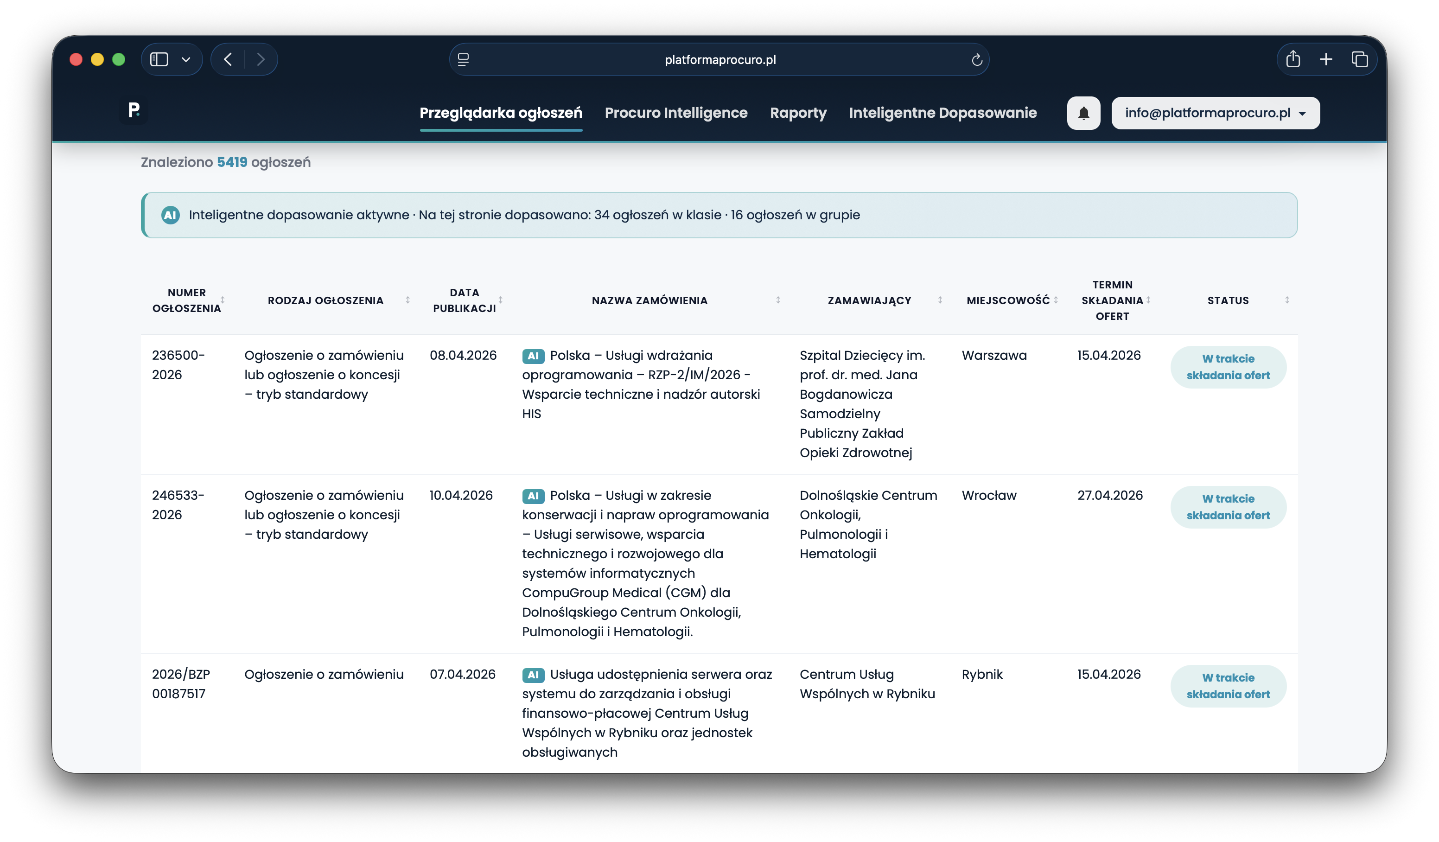This screenshot has height=842, width=1439.
Task: Open the Safari share sheet icon
Action: 1293,59
